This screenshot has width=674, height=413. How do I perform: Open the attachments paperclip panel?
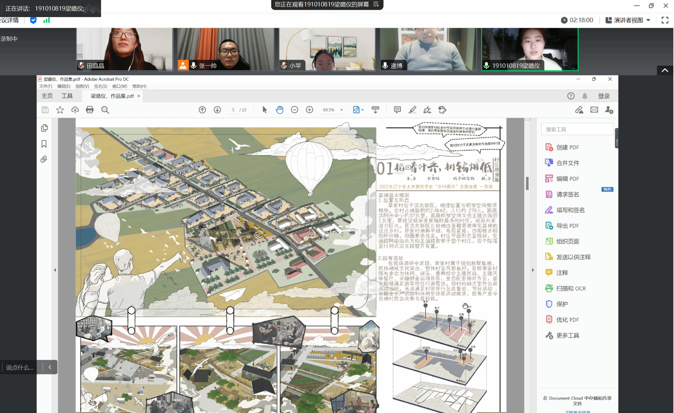tap(44, 159)
